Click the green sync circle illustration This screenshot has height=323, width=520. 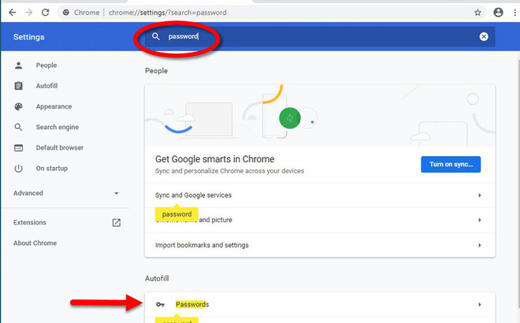tap(290, 118)
